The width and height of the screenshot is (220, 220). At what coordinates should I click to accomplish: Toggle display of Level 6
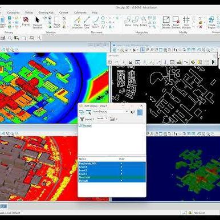[112, 167]
